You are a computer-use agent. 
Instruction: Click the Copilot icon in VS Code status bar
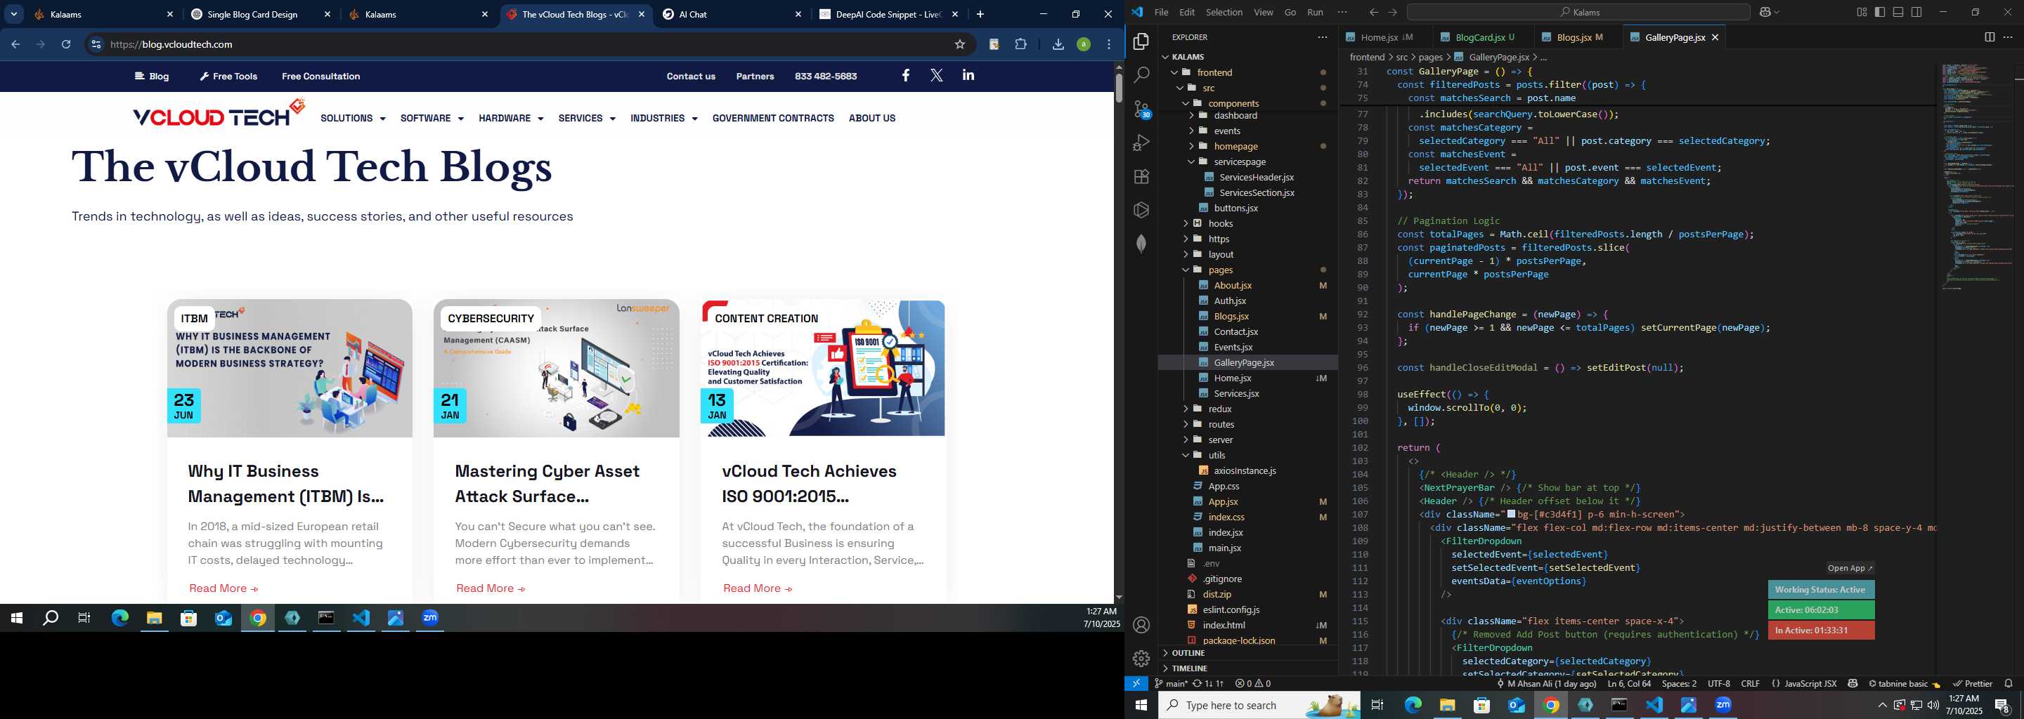(x=1853, y=684)
